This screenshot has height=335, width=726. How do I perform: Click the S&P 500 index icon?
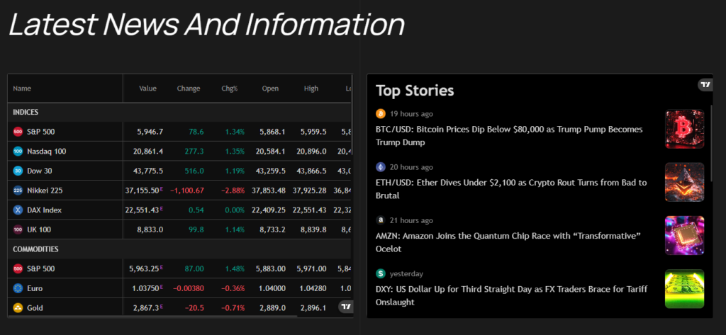tap(18, 132)
